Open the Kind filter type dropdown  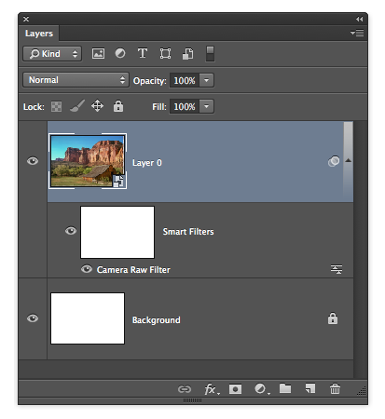(52, 54)
